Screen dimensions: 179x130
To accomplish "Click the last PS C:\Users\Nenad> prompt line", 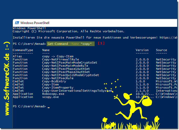I will (29, 106).
